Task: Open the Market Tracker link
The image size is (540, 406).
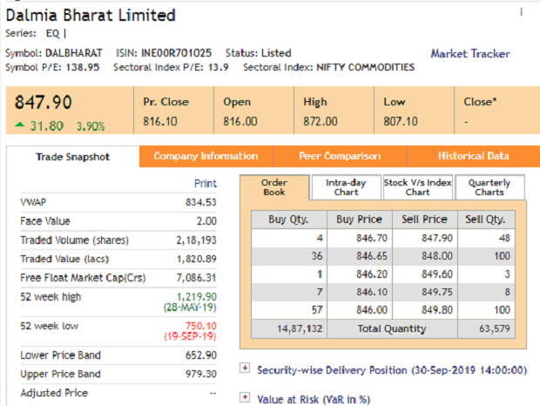Action: 470,54
